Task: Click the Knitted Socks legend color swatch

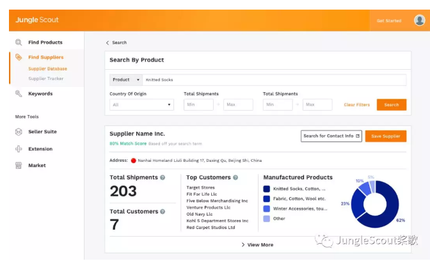Action: click(x=267, y=189)
